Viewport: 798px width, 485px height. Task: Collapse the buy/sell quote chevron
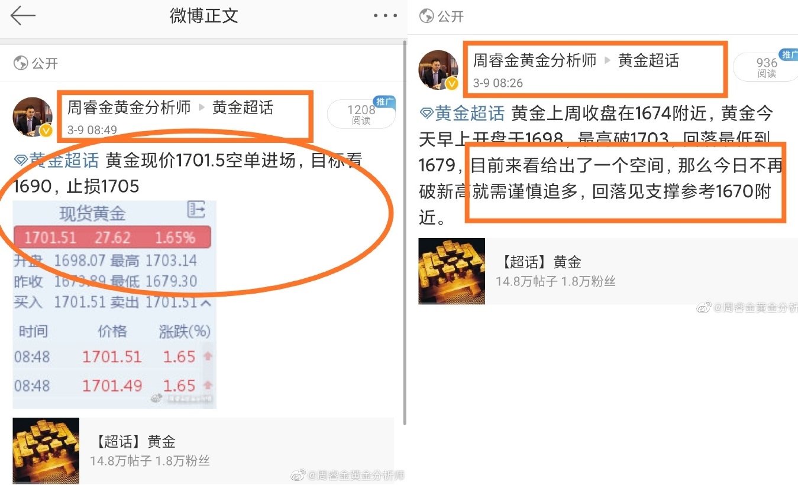[206, 302]
